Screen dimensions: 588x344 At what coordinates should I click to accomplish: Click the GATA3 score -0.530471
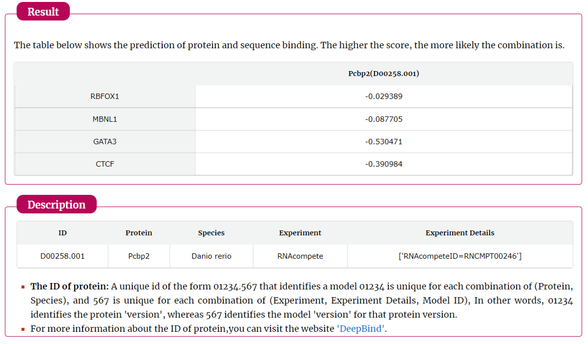[x=383, y=142]
